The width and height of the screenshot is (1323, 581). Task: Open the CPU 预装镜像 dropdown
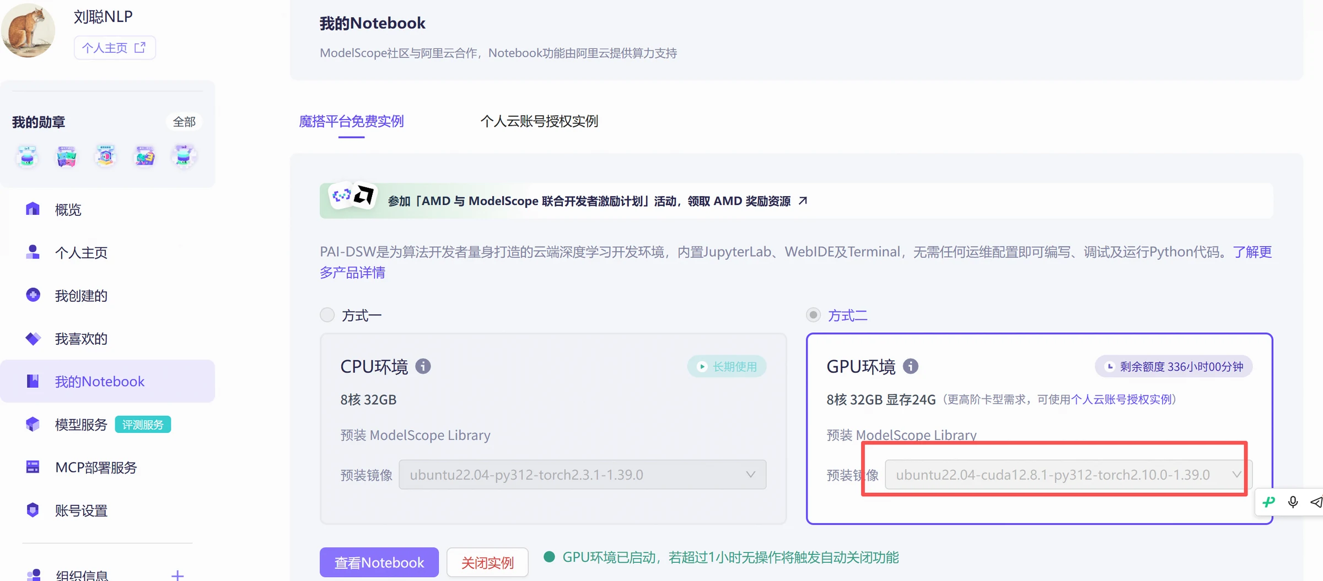582,475
